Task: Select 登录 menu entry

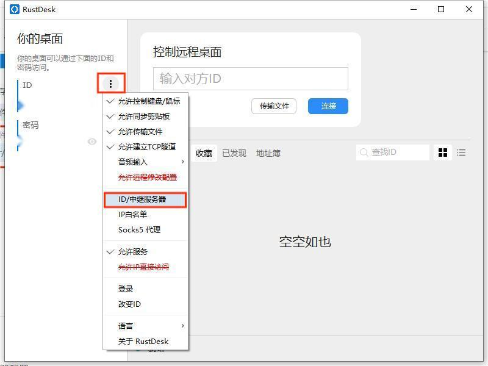Action: coord(146,289)
